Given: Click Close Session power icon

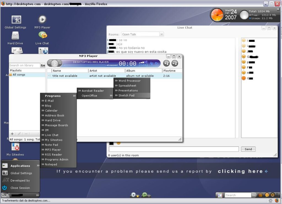Looking at the screenshot, I should [5, 188].
